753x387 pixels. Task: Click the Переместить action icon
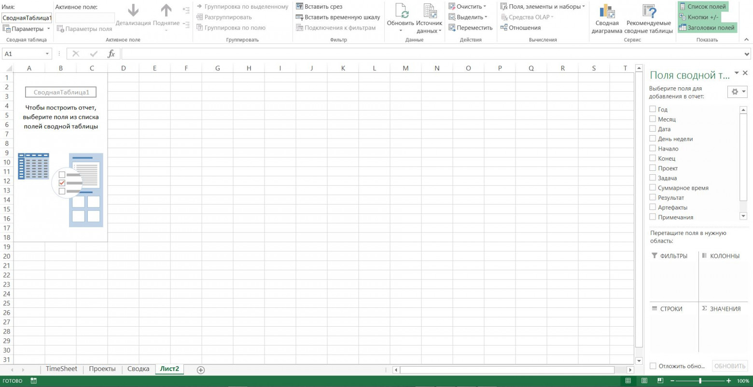(x=452, y=28)
